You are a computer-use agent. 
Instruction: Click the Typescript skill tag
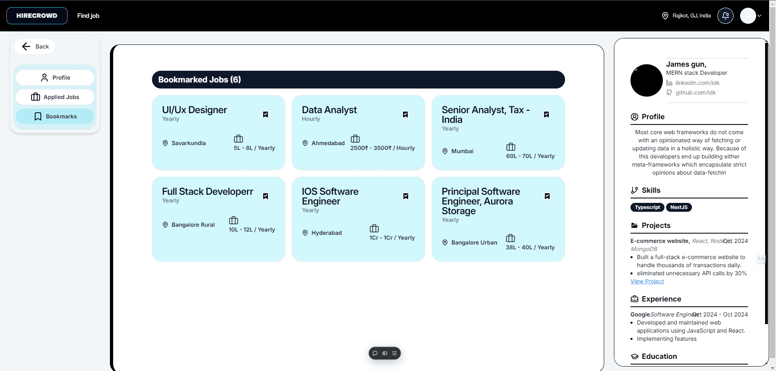[647, 207]
